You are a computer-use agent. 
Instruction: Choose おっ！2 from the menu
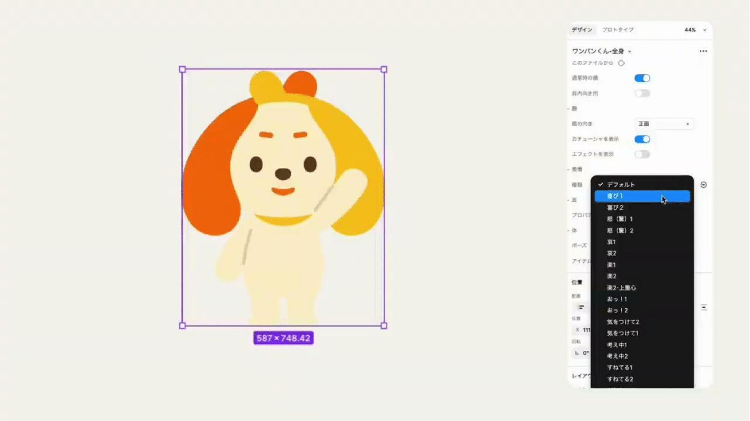coord(642,310)
